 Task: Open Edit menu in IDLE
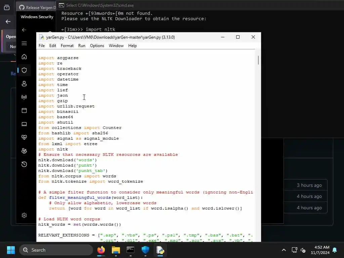tap(53, 46)
